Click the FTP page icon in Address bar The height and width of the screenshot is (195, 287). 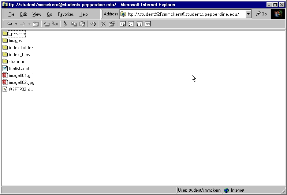click(123, 14)
